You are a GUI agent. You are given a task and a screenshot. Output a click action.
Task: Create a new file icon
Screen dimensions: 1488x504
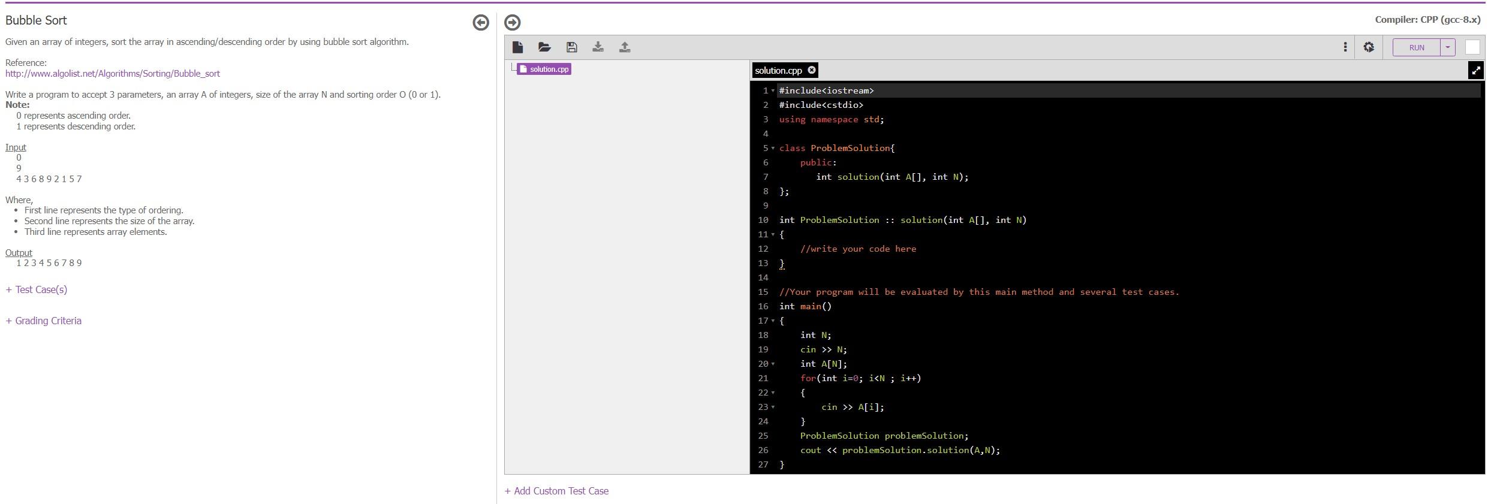tap(518, 47)
